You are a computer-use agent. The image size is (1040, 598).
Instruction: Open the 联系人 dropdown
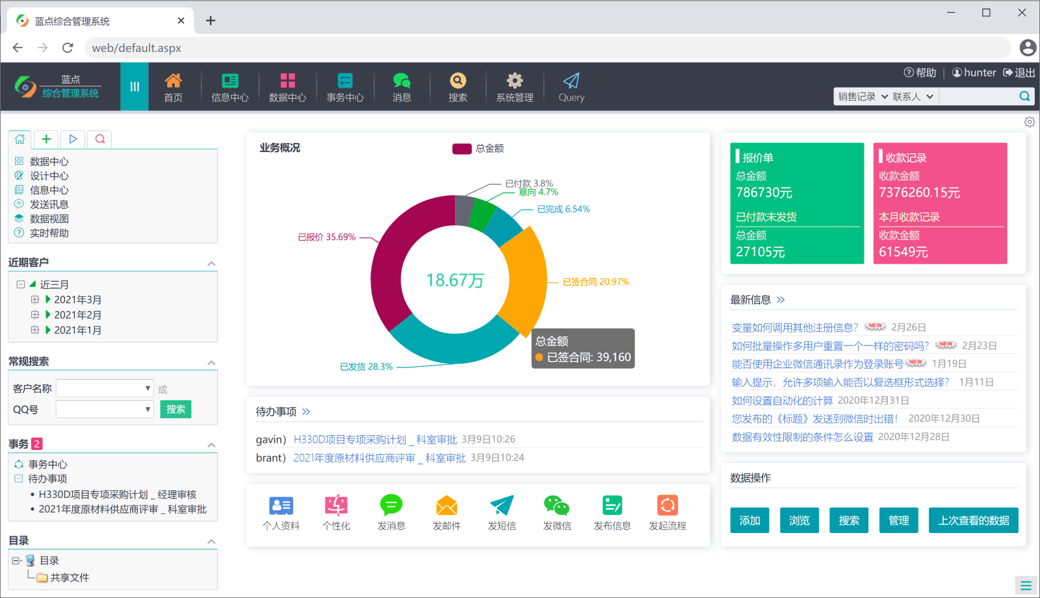913,97
